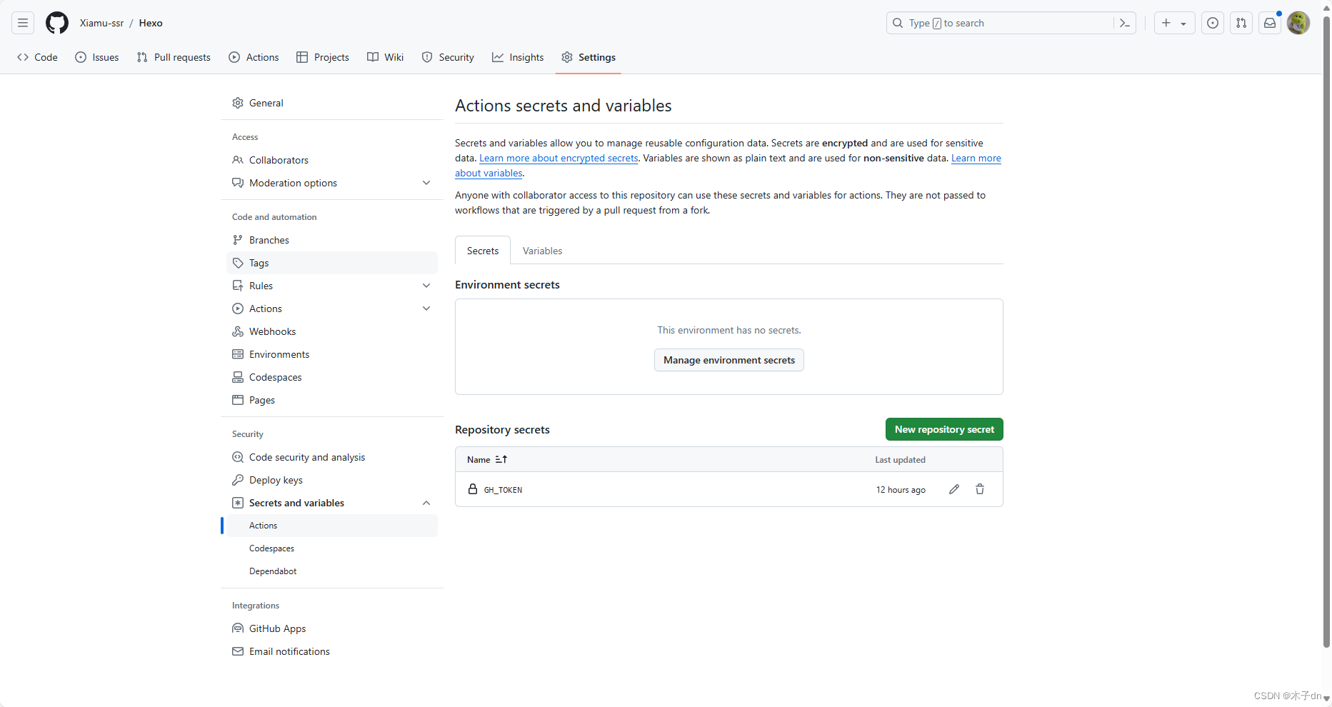Open Code security and analysis

point(332,457)
